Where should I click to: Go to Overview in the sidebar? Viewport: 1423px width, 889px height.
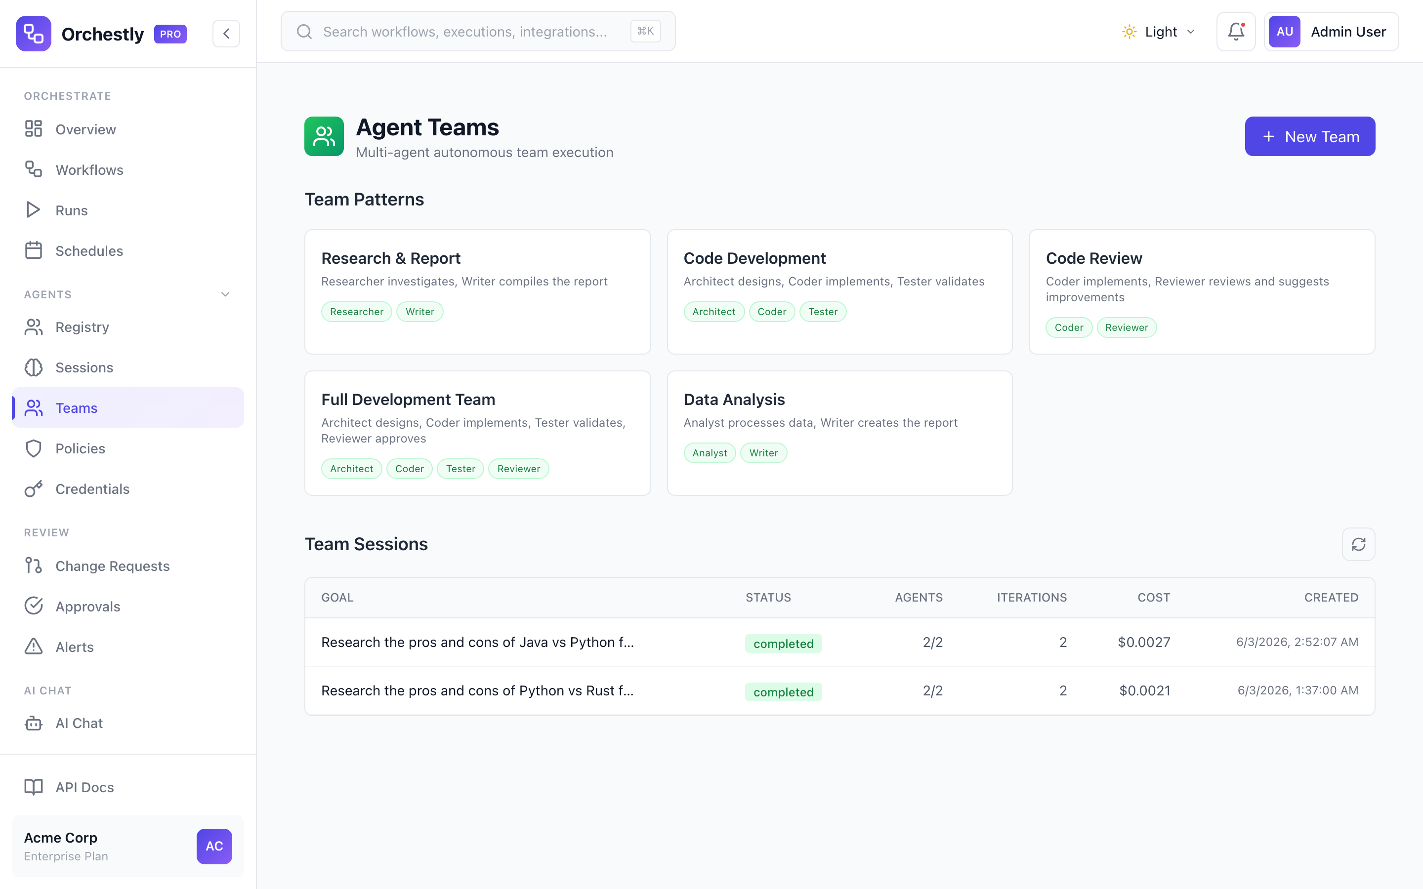tap(127, 129)
